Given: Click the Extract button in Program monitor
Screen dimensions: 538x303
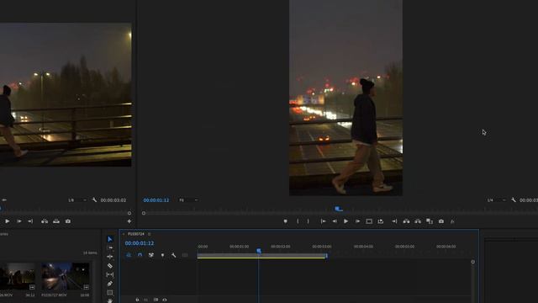Looking at the screenshot, I should 418,221.
